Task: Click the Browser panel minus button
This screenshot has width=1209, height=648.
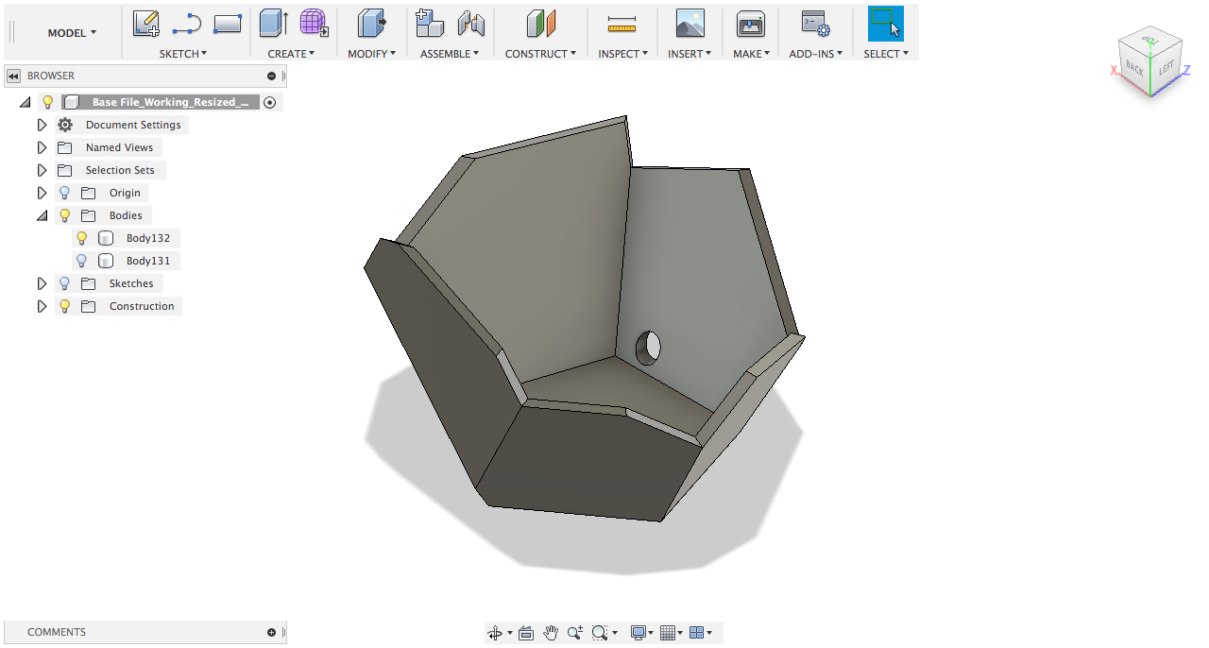Action: 271,76
